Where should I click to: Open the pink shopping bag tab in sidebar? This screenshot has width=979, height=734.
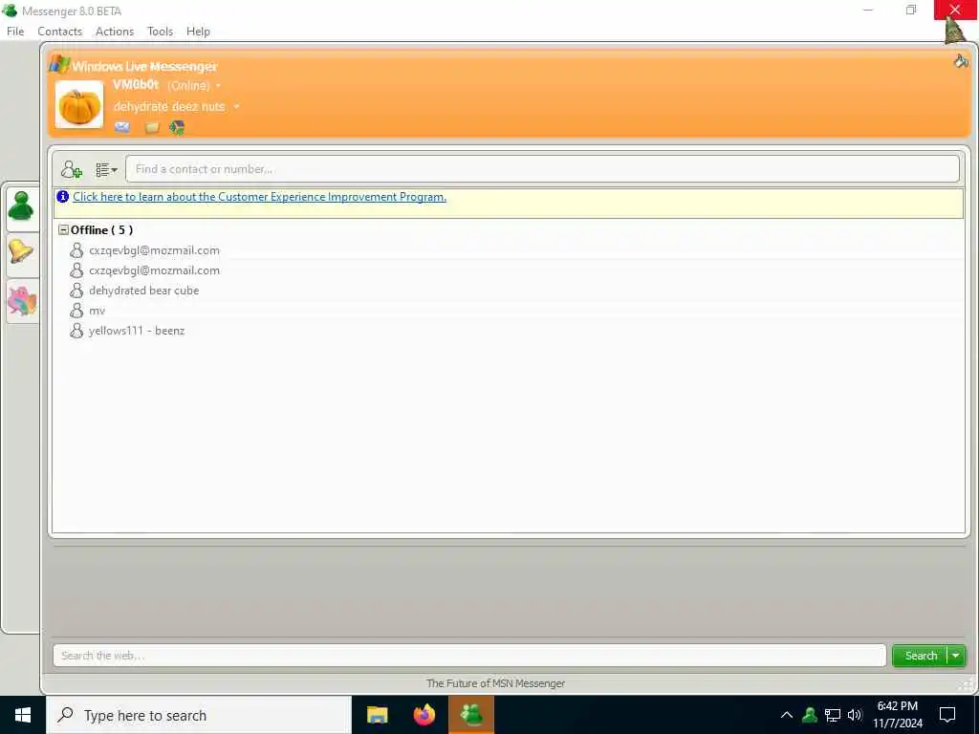click(22, 301)
